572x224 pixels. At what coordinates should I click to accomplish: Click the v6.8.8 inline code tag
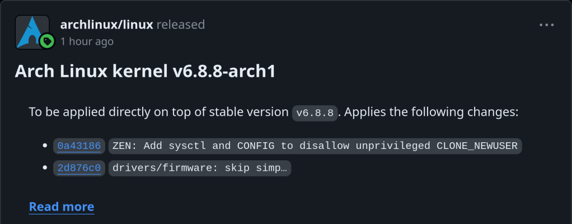pos(315,113)
